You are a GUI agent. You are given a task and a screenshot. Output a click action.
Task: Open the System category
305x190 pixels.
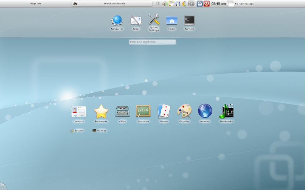coord(77,130)
